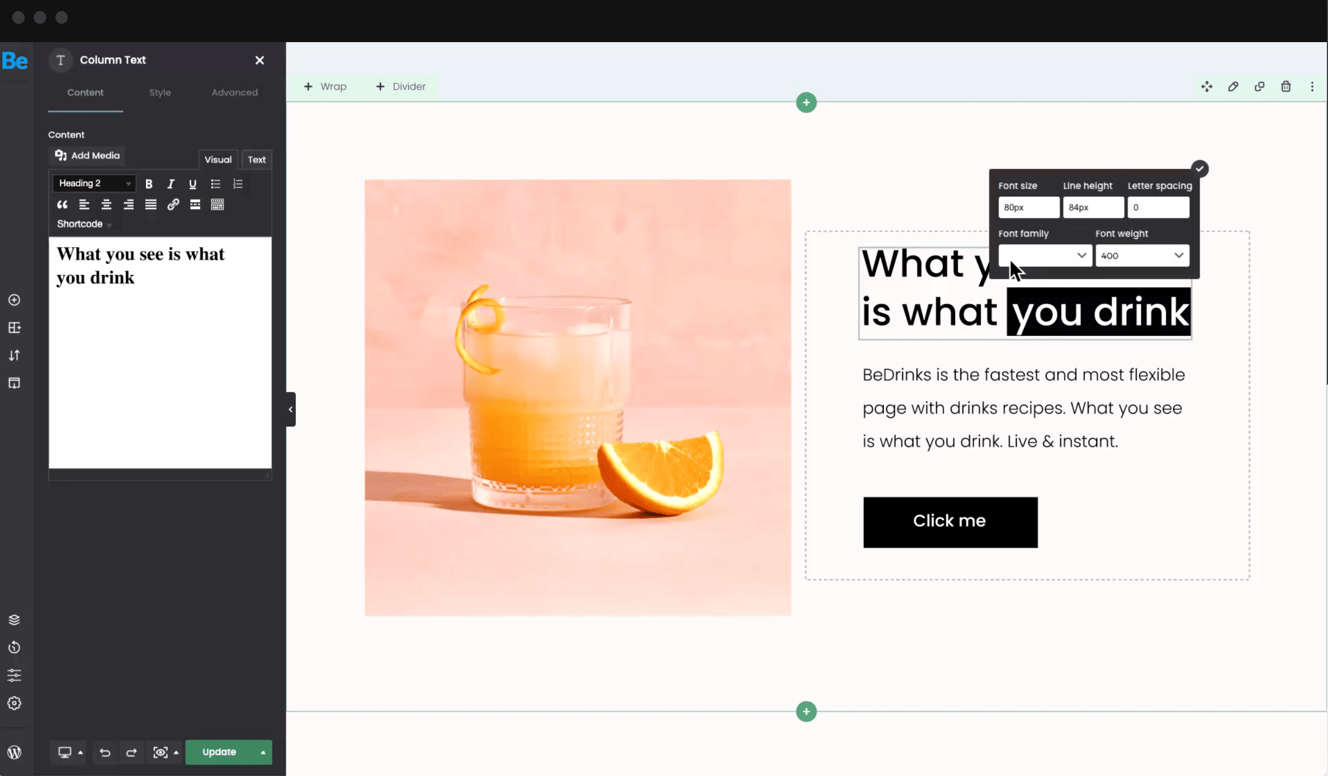
Task: Click the redo icon in bottom toolbar
Action: (129, 752)
